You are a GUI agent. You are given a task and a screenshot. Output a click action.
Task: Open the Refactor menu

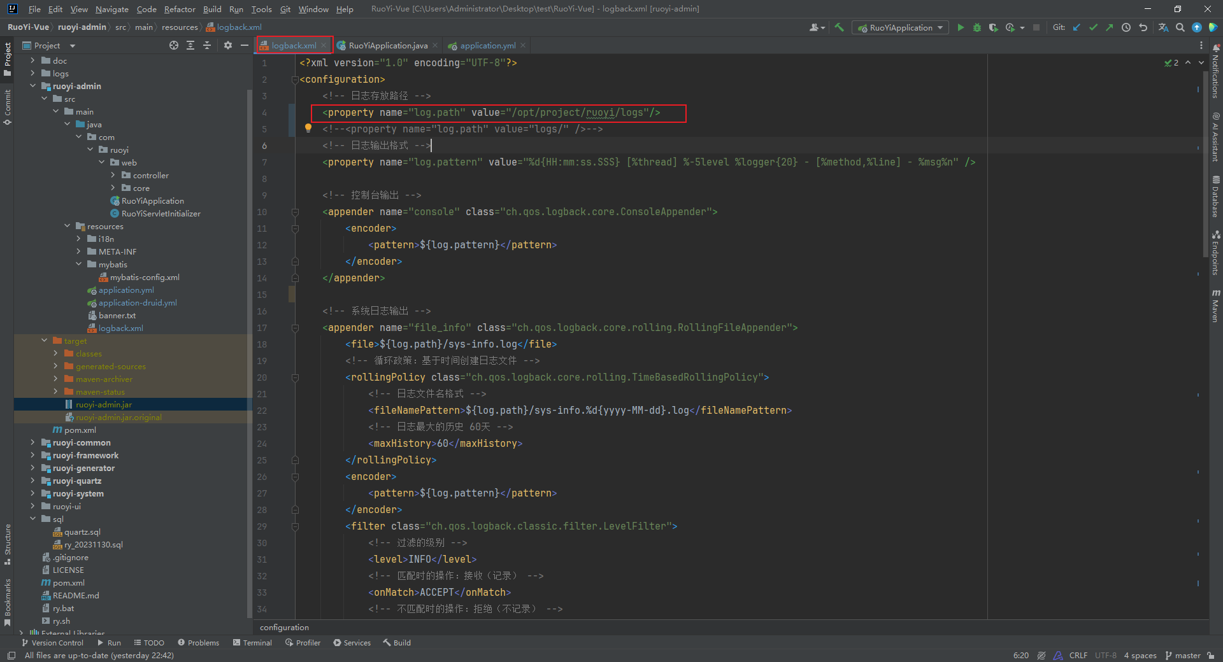(x=180, y=9)
